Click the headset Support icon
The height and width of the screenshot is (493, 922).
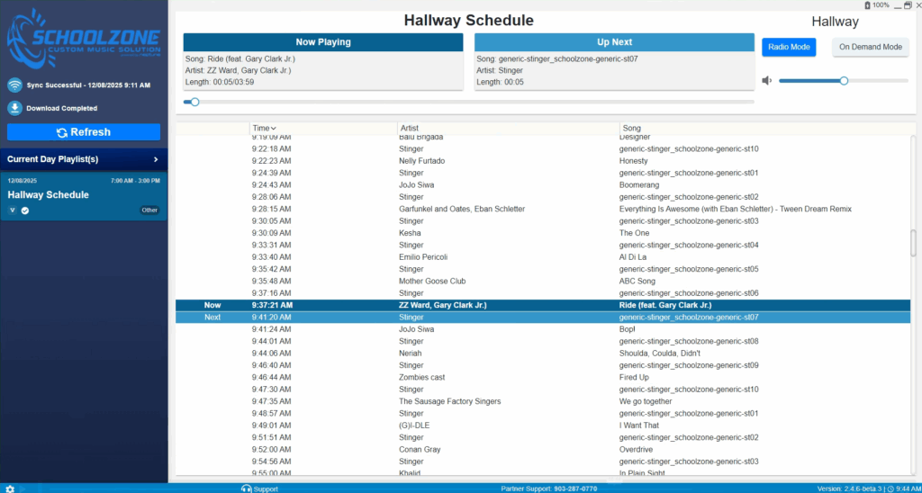pos(246,489)
